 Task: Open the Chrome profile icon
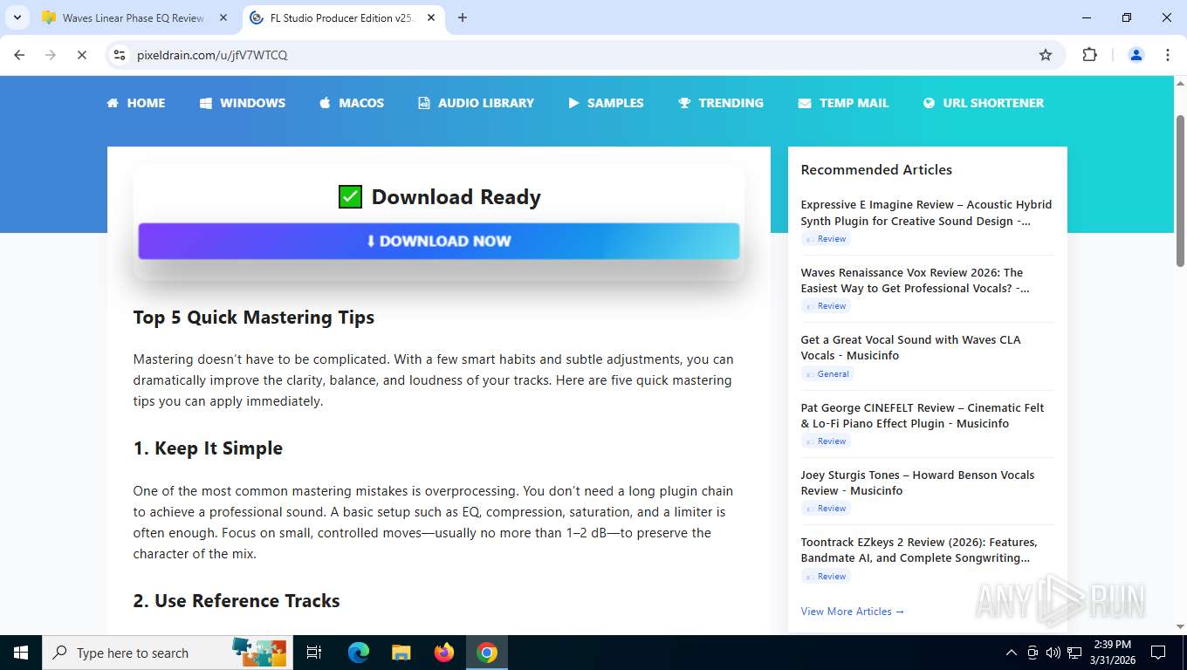pos(1136,55)
